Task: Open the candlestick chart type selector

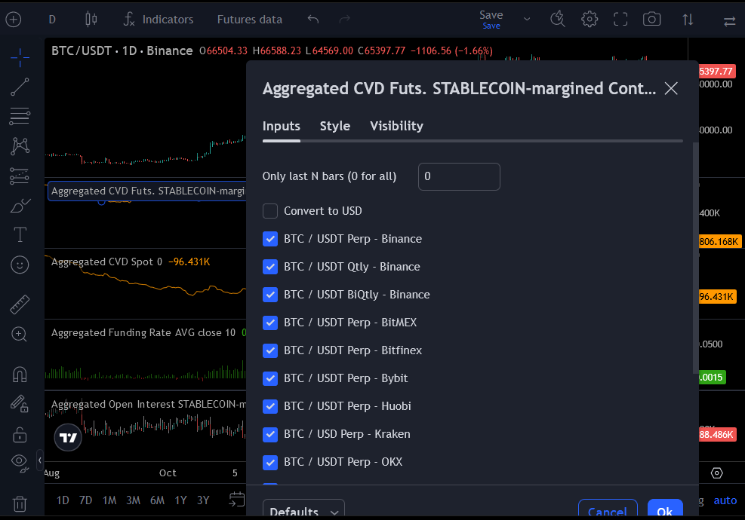Action: [x=91, y=19]
